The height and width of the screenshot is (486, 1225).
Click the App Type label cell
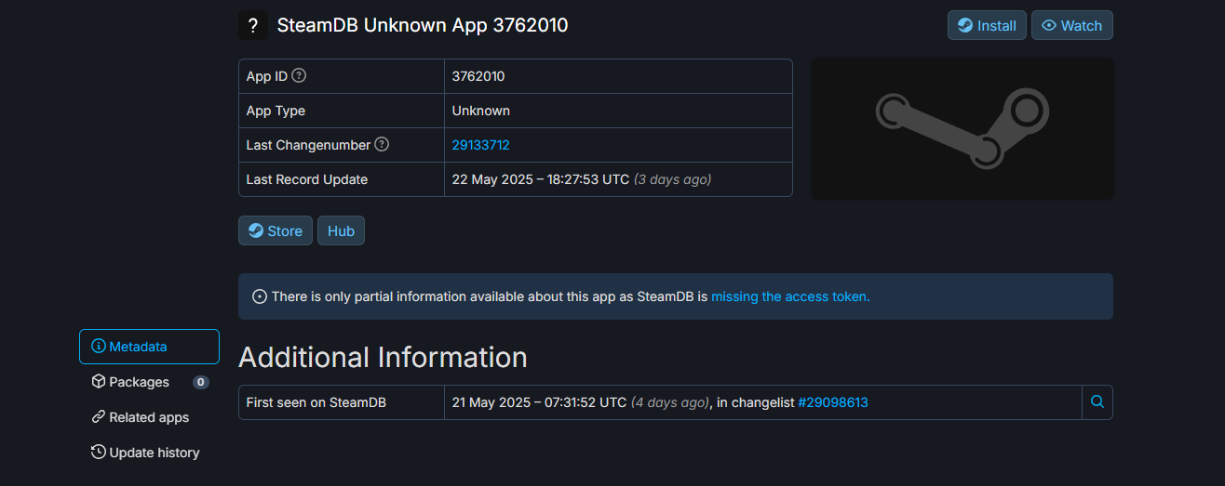342,111
